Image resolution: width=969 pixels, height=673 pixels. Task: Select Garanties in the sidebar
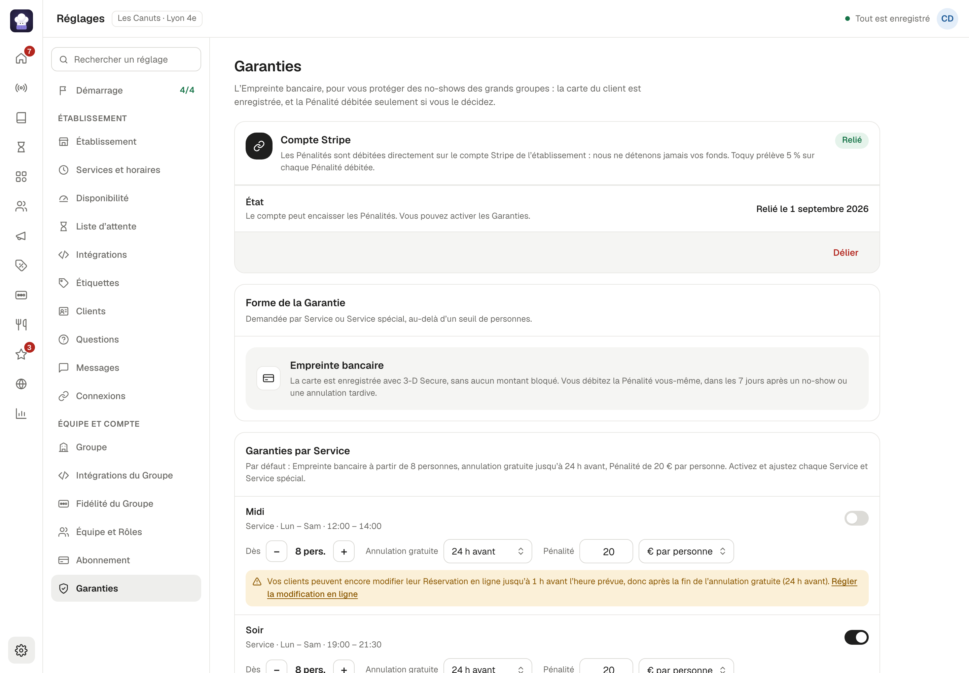(x=126, y=588)
